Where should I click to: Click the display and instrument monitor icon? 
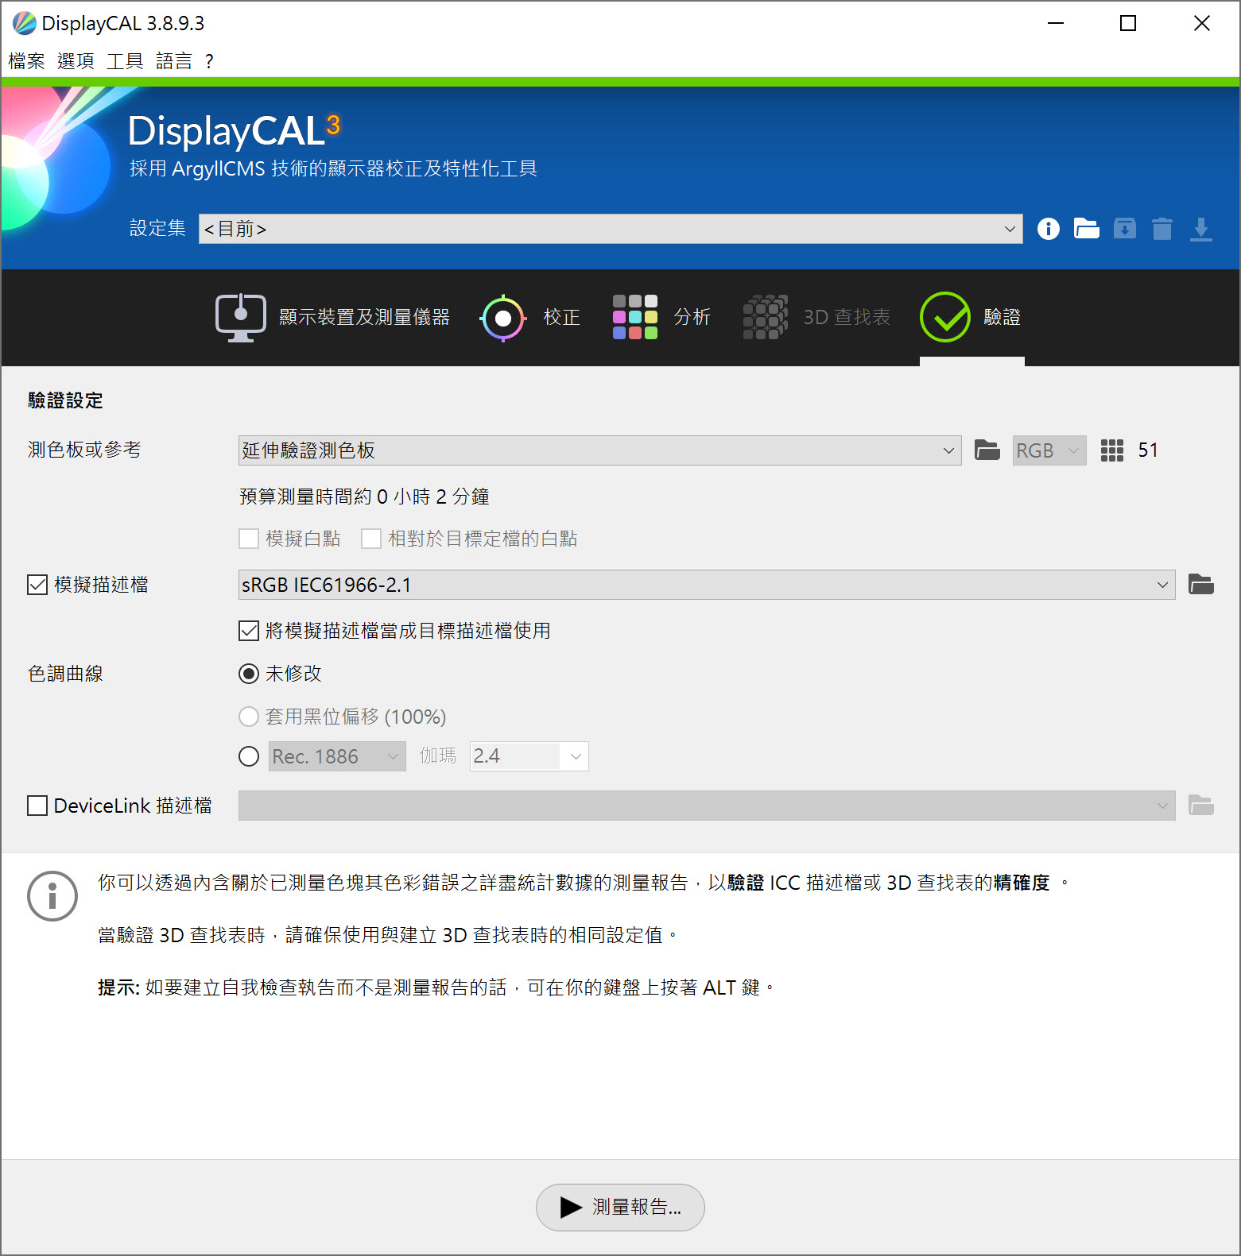coord(240,318)
